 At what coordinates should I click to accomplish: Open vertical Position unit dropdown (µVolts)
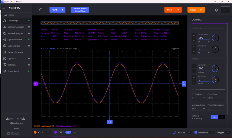[204, 83]
